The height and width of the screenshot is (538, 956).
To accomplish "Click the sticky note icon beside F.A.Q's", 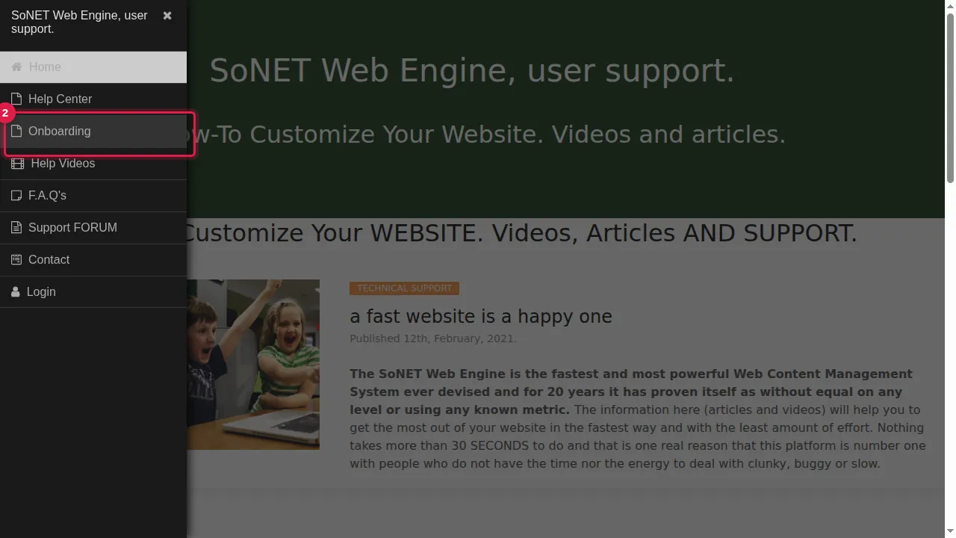I will [x=16, y=195].
